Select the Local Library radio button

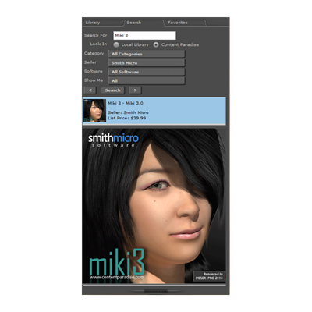pyautogui.click(x=116, y=44)
